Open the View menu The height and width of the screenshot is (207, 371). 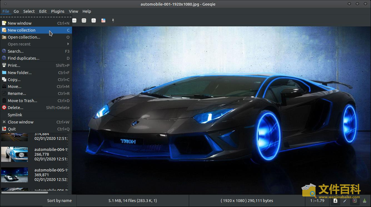pyautogui.click(x=73, y=11)
